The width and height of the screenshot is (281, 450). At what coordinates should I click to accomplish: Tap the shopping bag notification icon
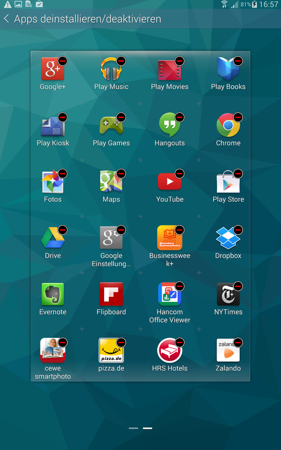tap(39, 4)
